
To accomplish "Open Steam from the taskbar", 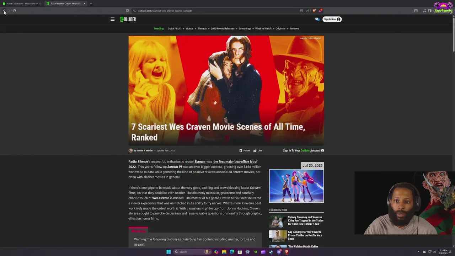I will point(271,252).
